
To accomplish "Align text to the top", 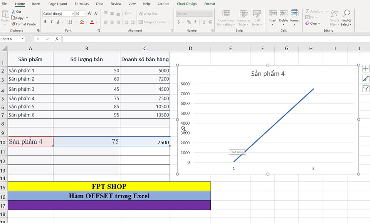I will 106,14.
